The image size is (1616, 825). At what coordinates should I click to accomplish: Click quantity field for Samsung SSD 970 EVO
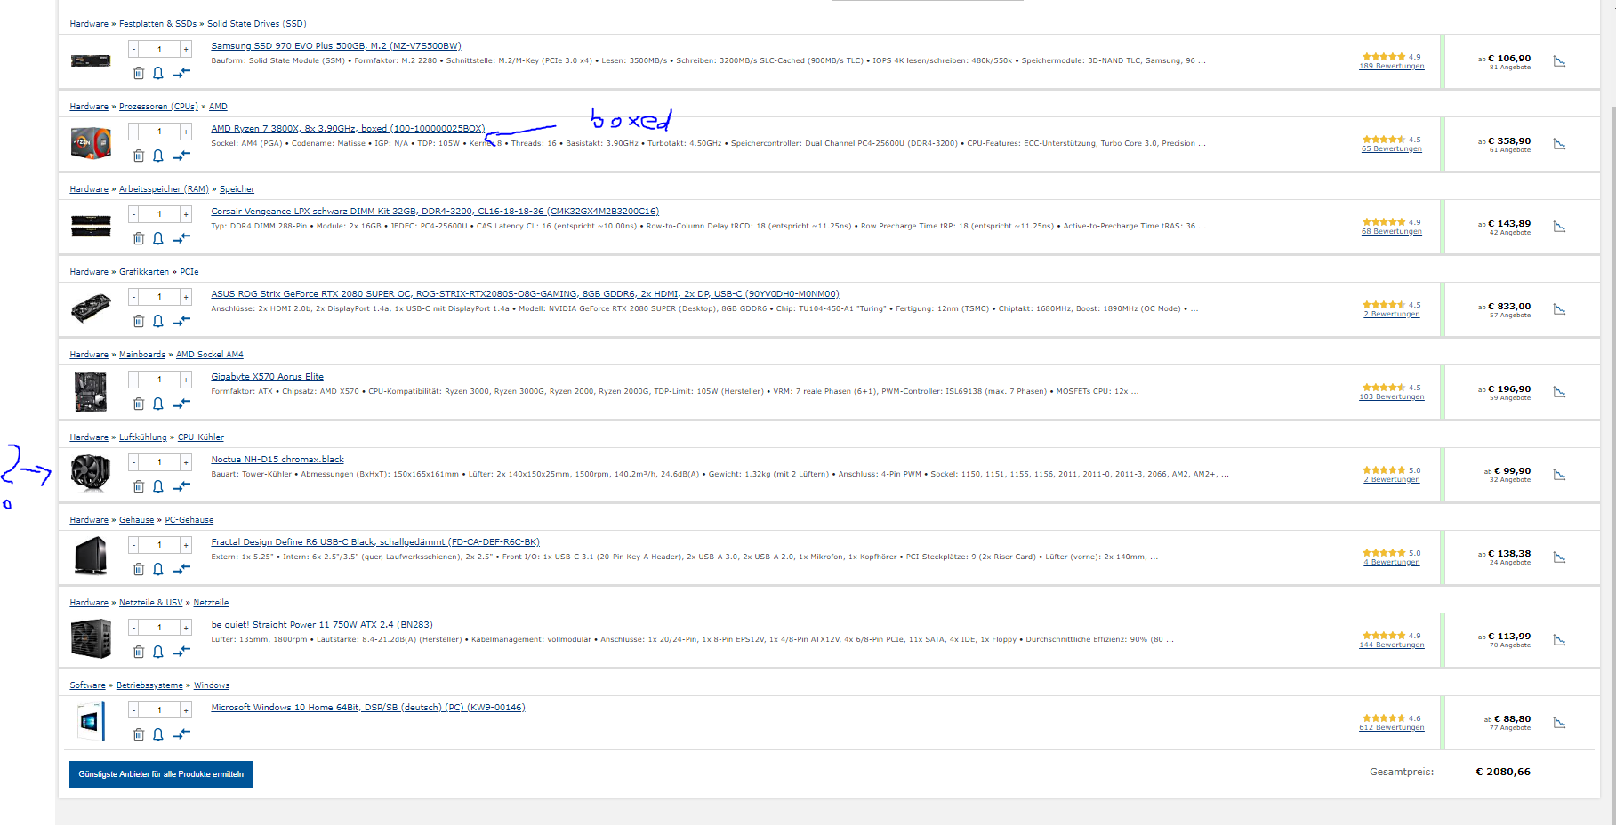click(159, 49)
